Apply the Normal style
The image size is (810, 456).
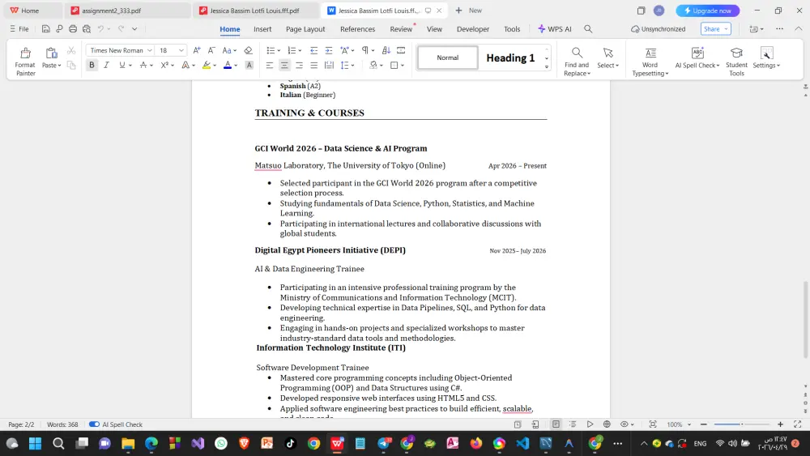(447, 58)
